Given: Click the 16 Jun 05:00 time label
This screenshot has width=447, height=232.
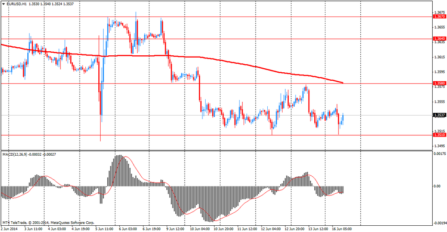Looking at the screenshot, I should pos(342,229).
